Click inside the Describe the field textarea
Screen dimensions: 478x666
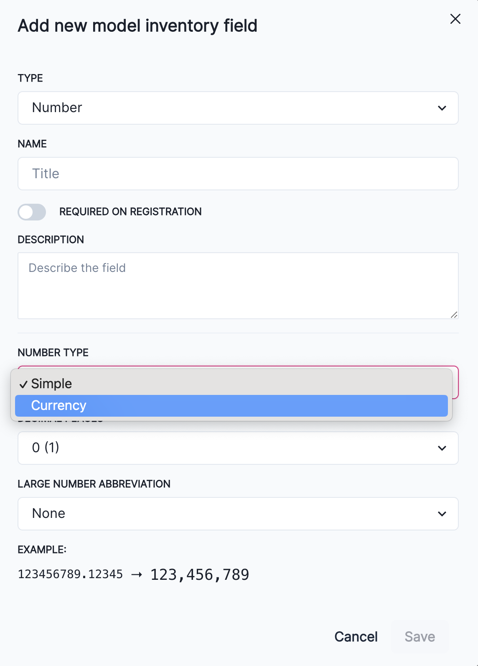(238, 286)
